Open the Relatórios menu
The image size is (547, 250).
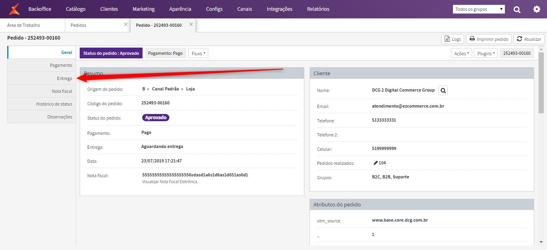pyautogui.click(x=318, y=9)
